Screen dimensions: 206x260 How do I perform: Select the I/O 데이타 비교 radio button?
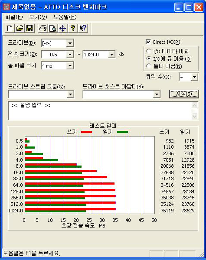[x=149, y=51]
